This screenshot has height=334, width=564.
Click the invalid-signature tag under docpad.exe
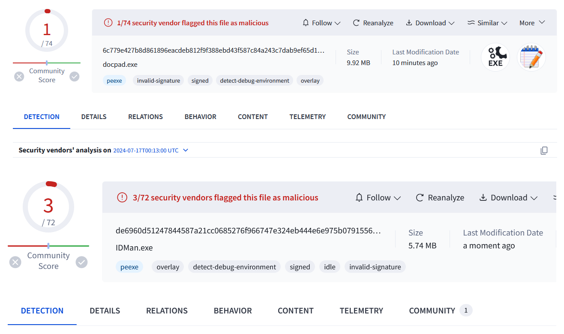(159, 81)
